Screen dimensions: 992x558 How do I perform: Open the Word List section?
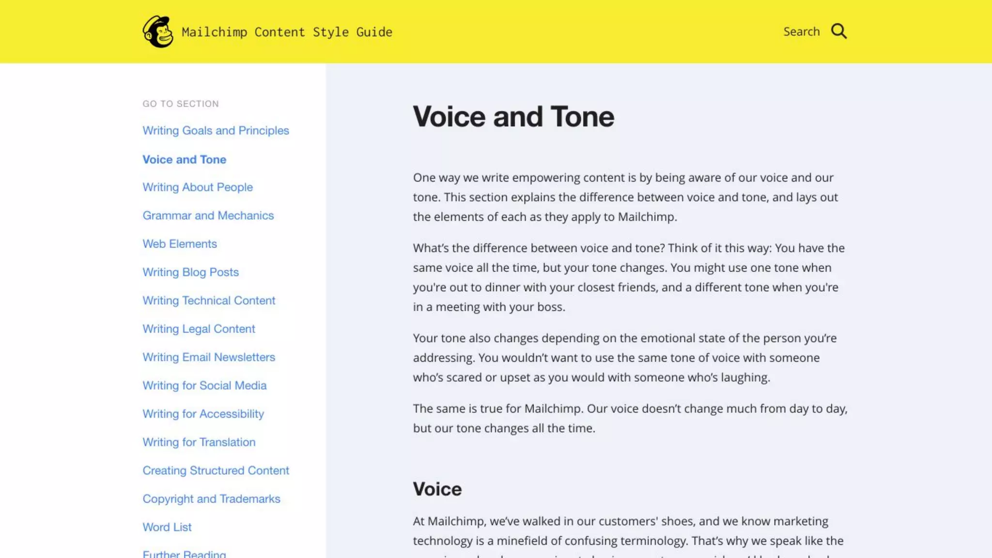[x=167, y=527]
